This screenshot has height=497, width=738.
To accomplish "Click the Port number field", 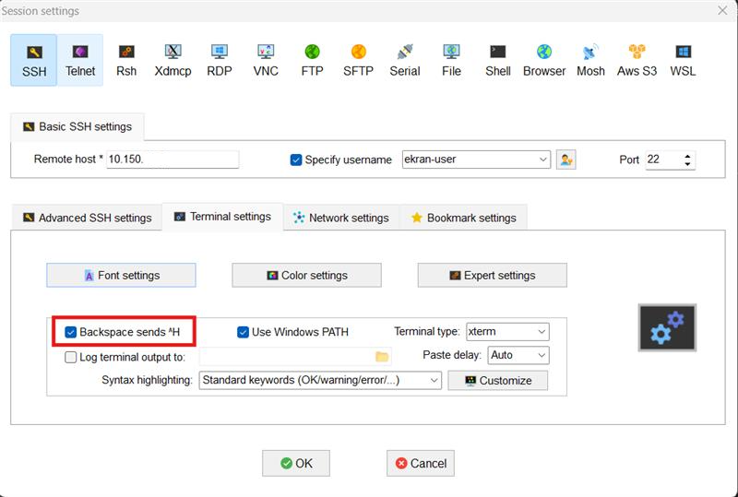I will (x=663, y=160).
